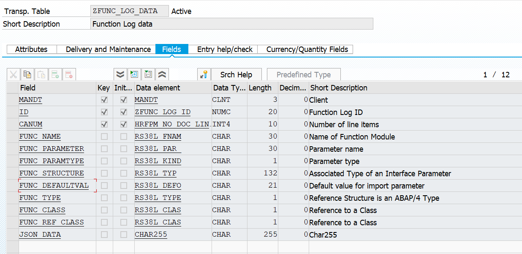522x254 pixels.
Task: Select the Length column header
Action: pos(263,88)
